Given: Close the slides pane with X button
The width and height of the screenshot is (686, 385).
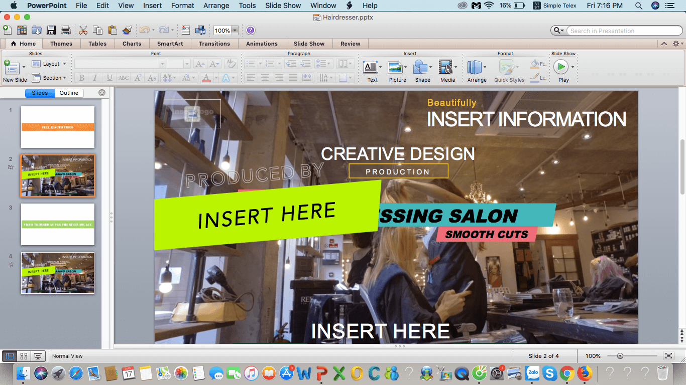Looking at the screenshot, I should click(x=102, y=93).
